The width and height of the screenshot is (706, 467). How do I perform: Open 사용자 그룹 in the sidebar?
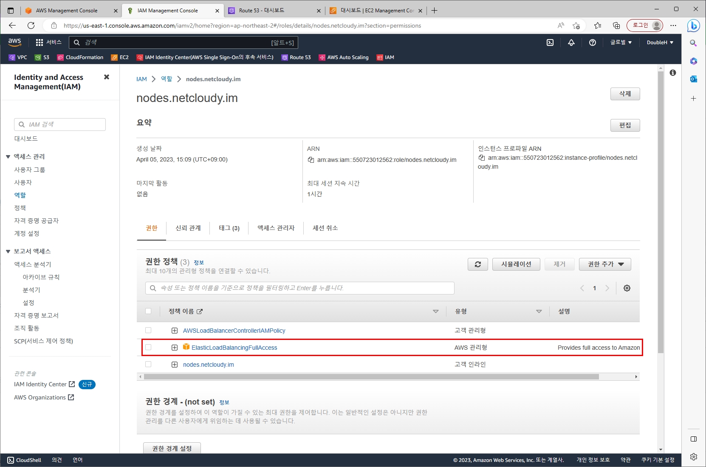tap(29, 170)
